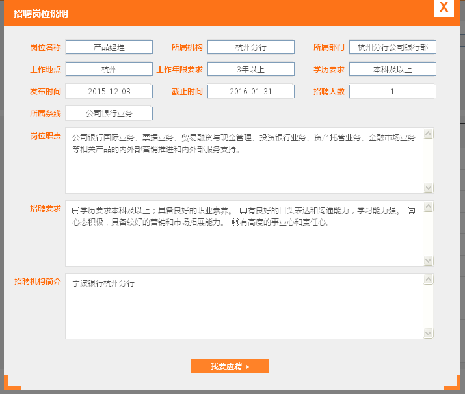Close the 招聘岗位说明 dialog with X
This screenshot has width=465, height=394.
click(444, 8)
